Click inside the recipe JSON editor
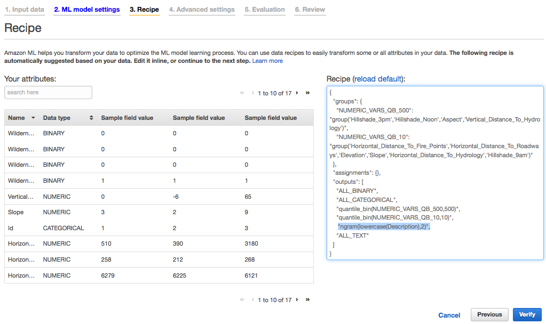The width and height of the screenshot is (546, 324). pos(435,173)
